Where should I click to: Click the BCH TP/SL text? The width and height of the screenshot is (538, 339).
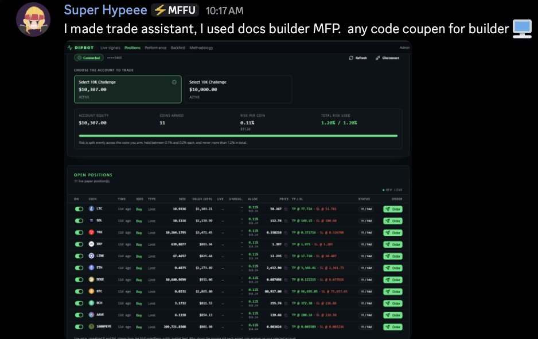pos(314,303)
